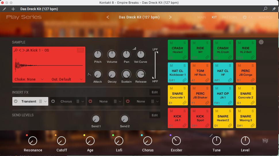The height and width of the screenshot is (156, 279).
Task: Click the Send 1 knob
Action: point(96,119)
